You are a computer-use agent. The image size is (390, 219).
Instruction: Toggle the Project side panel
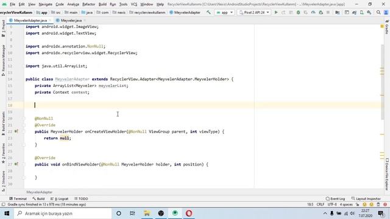pyautogui.click(x=3, y=29)
